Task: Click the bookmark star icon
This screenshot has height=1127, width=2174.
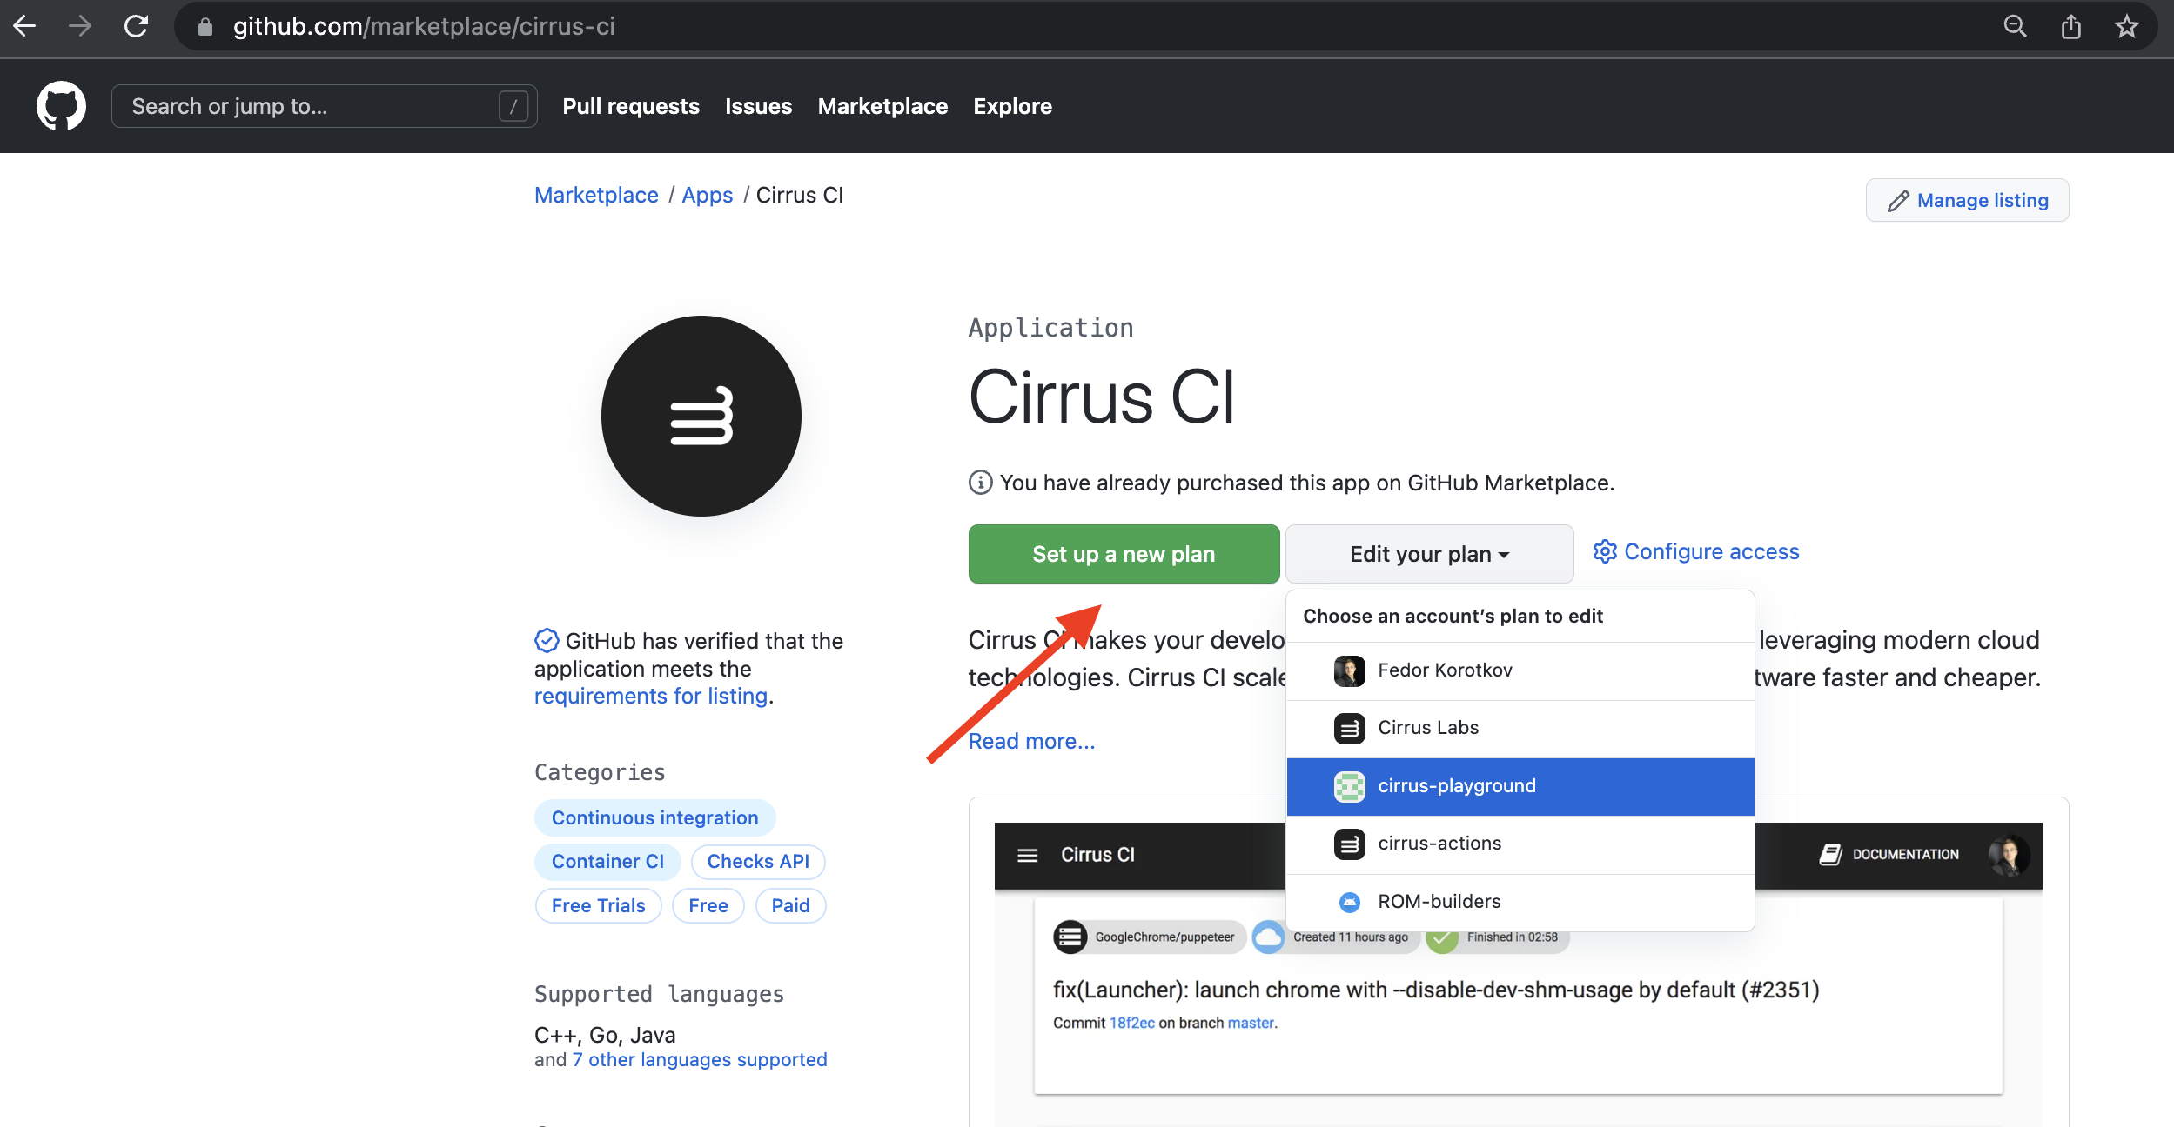Action: [x=2126, y=26]
